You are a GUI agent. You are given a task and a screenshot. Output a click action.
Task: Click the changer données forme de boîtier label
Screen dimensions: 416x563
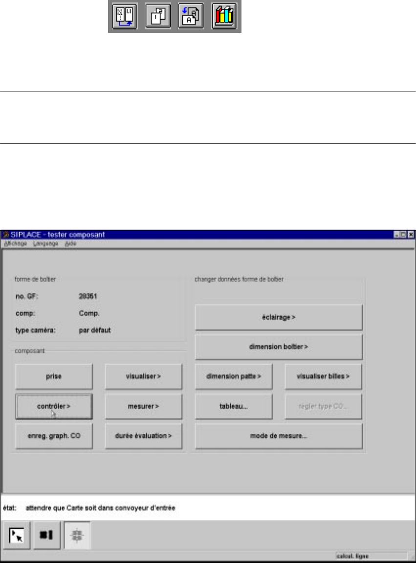coord(239,280)
